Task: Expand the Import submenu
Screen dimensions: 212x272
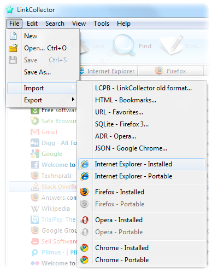Action: (42, 88)
